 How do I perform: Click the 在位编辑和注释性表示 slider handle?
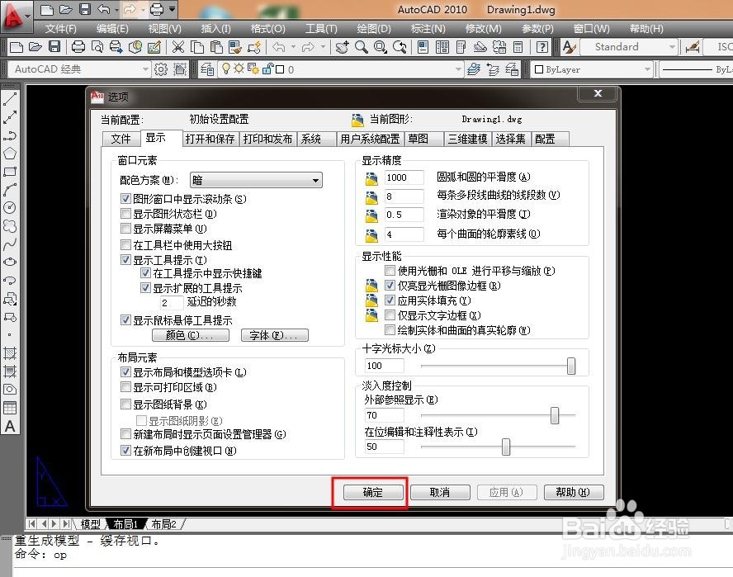click(506, 447)
